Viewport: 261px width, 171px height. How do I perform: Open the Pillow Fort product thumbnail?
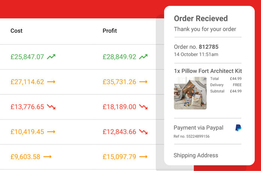tap(190, 93)
